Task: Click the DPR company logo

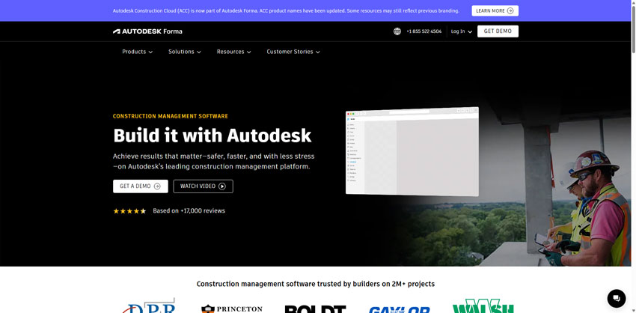Action: 149,306
